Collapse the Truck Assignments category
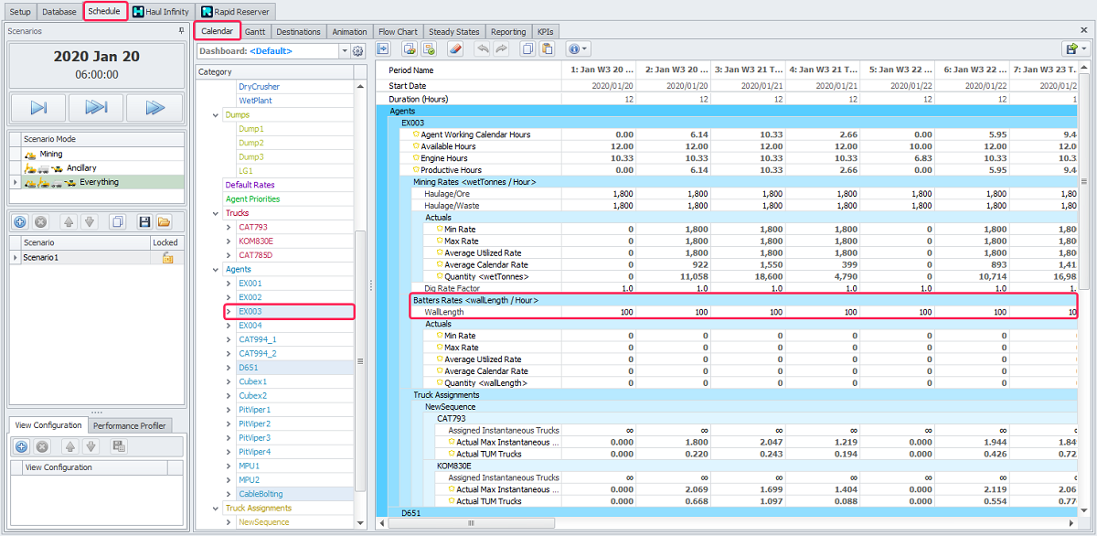1097x536 pixels. [216, 509]
